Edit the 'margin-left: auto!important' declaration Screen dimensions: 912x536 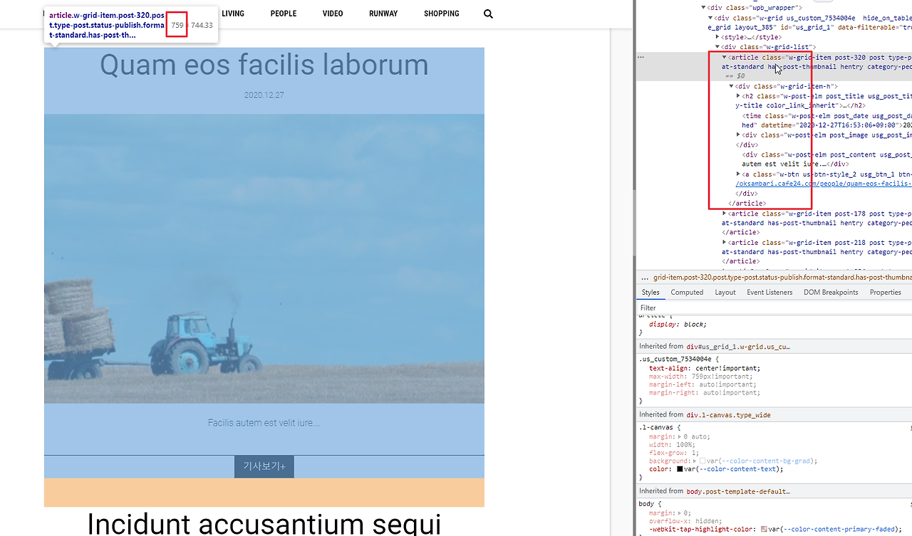point(703,384)
